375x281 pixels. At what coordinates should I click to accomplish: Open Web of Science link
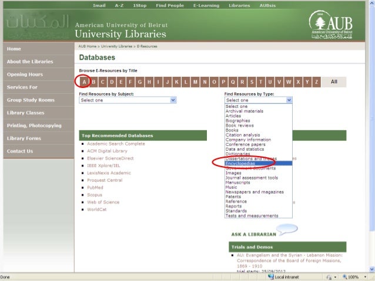[x=103, y=202]
